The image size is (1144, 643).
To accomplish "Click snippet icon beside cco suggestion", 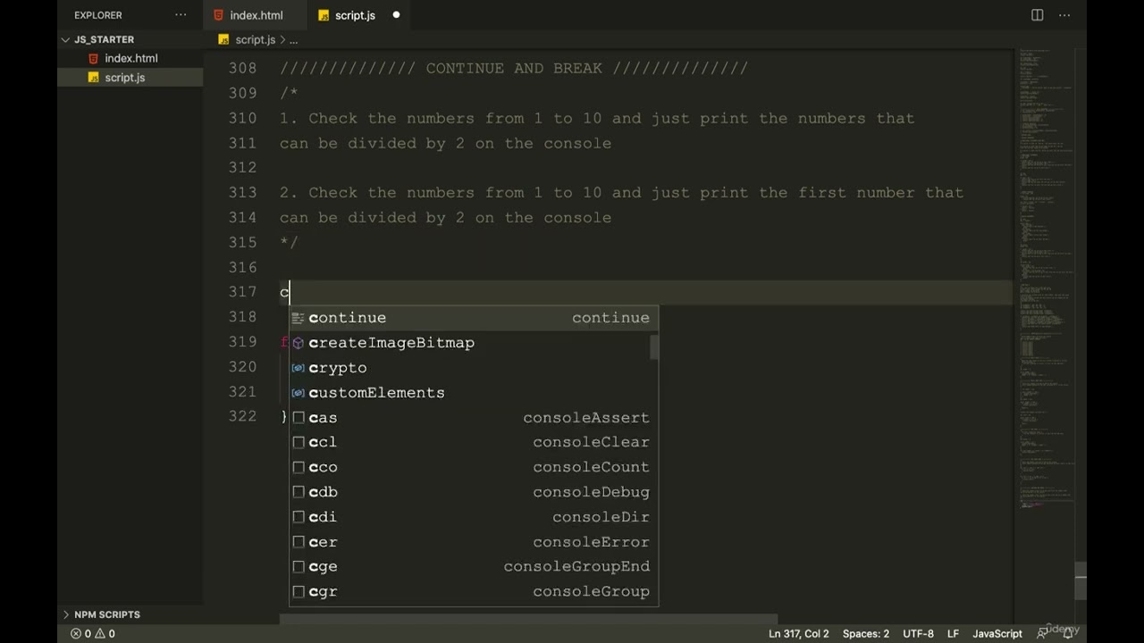I will click(299, 467).
